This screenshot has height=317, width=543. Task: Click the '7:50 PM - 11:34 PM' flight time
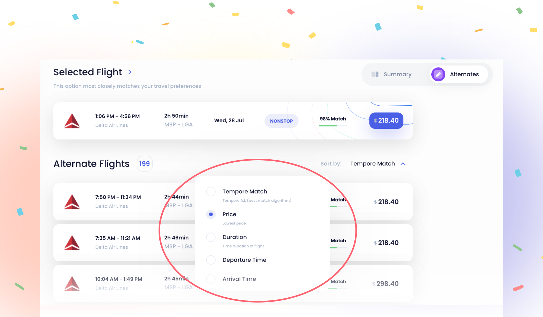point(118,197)
